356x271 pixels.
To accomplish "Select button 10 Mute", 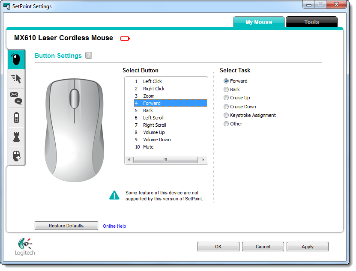I will [171, 147].
